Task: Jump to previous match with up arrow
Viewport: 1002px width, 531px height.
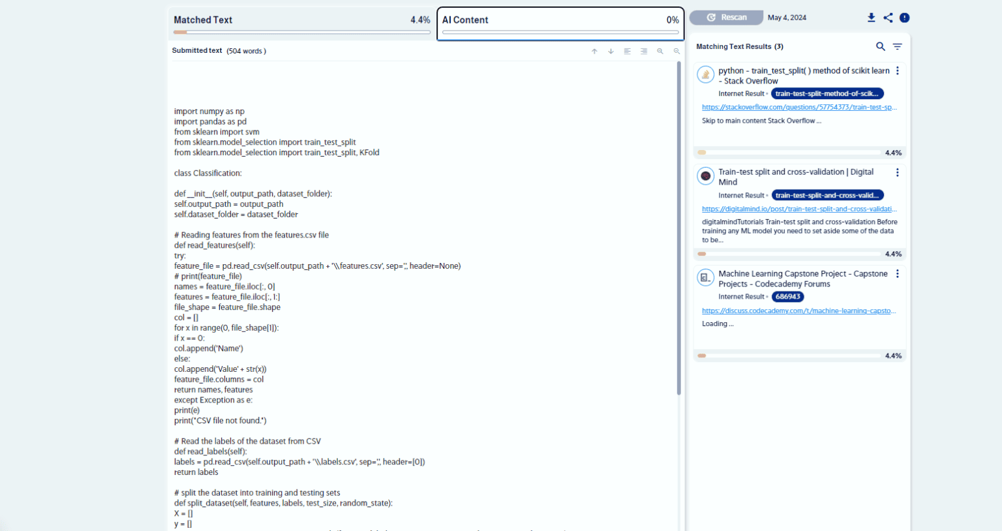Action: coord(594,51)
